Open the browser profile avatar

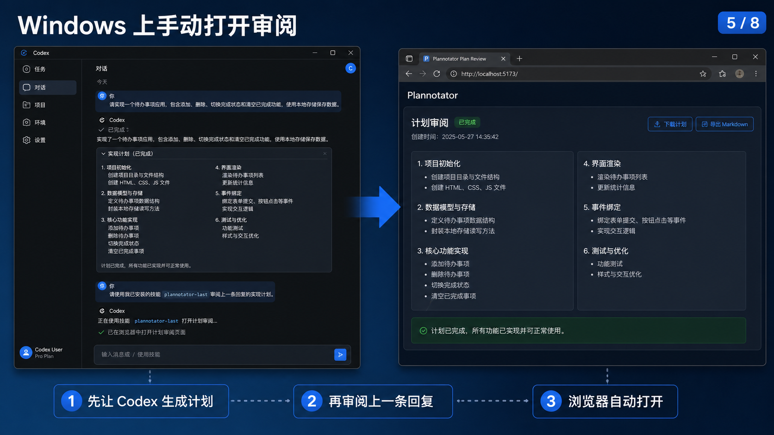740,74
